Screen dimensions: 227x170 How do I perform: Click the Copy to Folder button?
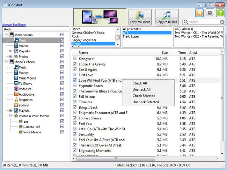[x=140, y=17]
